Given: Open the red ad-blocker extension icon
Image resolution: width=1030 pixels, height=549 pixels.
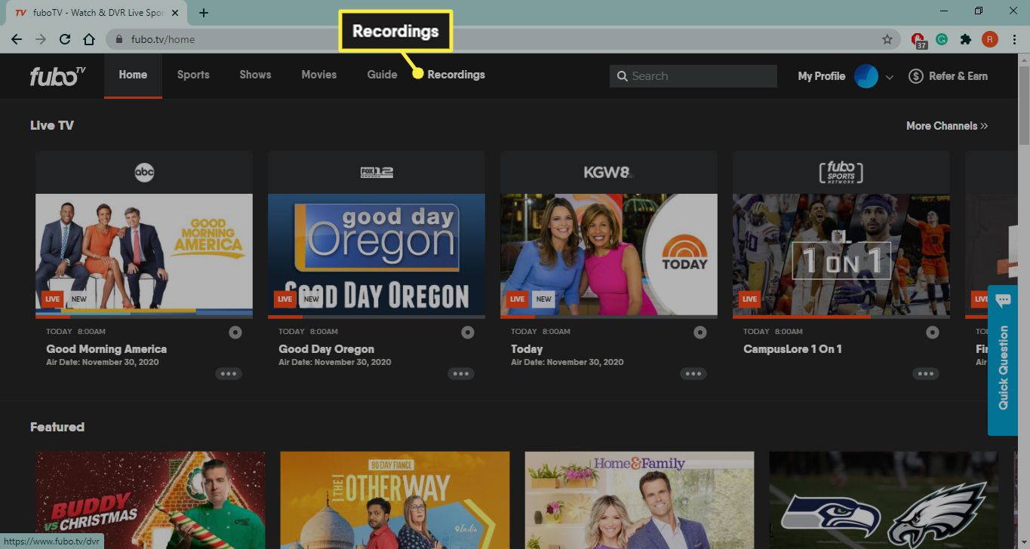Looking at the screenshot, I should coord(918,40).
